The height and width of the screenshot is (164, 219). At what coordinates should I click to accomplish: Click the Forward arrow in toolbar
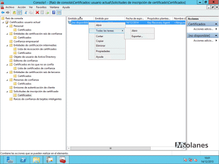[8, 13]
